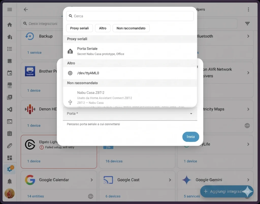Screen dimensions: 260x204
Task: Click the globe icon under Google Calendar
Action: click(91, 196)
